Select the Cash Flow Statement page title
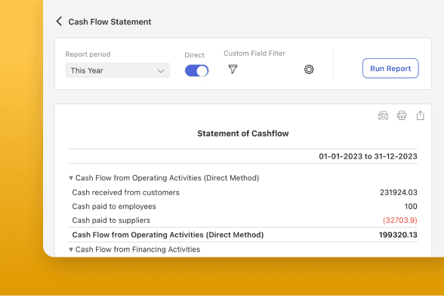 [x=110, y=22]
